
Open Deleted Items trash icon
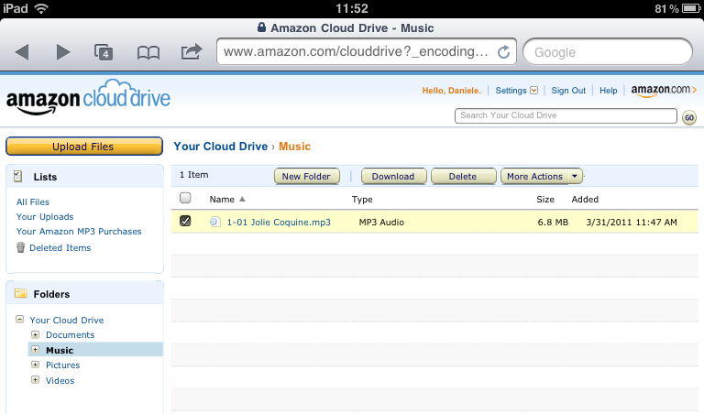click(21, 247)
